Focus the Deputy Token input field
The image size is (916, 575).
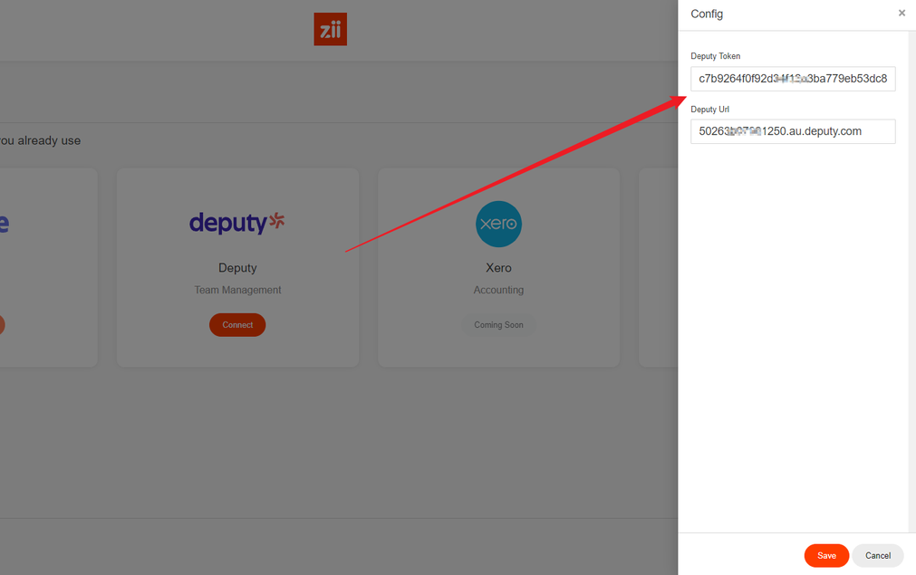793,79
